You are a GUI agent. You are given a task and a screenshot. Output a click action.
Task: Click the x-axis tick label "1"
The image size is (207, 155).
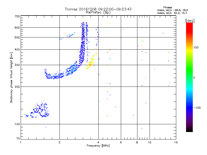point(21,142)
